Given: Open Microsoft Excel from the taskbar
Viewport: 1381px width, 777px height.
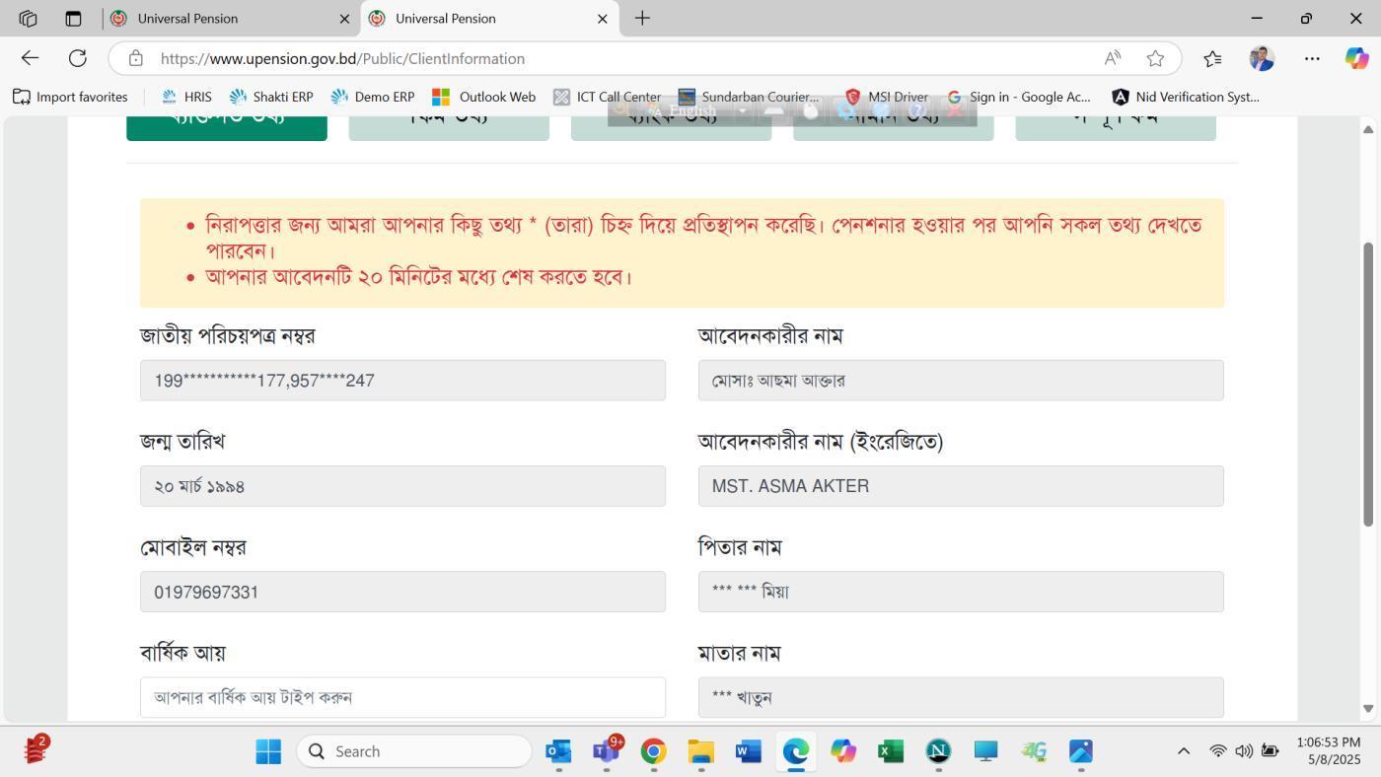Looking at the screenshot, I should click(x=890, y=751).
